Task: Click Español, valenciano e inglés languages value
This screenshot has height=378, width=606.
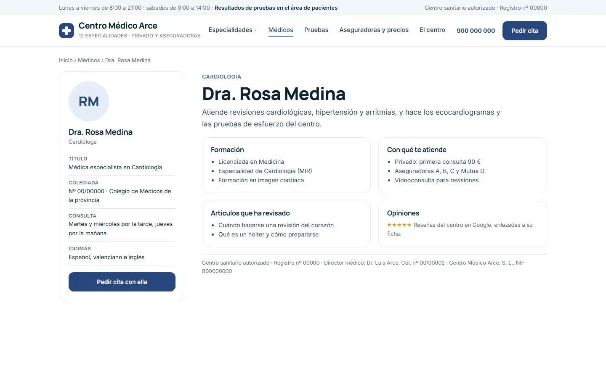Action: [106, 257]
